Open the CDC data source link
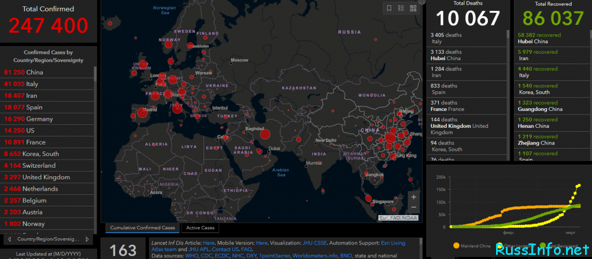592x259 pixels. 206,256
